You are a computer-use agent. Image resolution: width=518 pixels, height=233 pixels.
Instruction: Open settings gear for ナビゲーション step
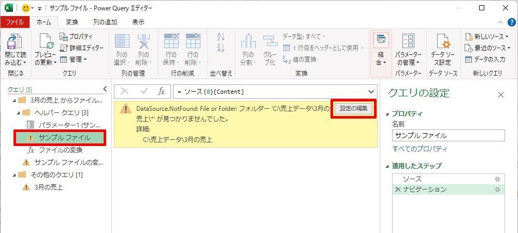497,190
